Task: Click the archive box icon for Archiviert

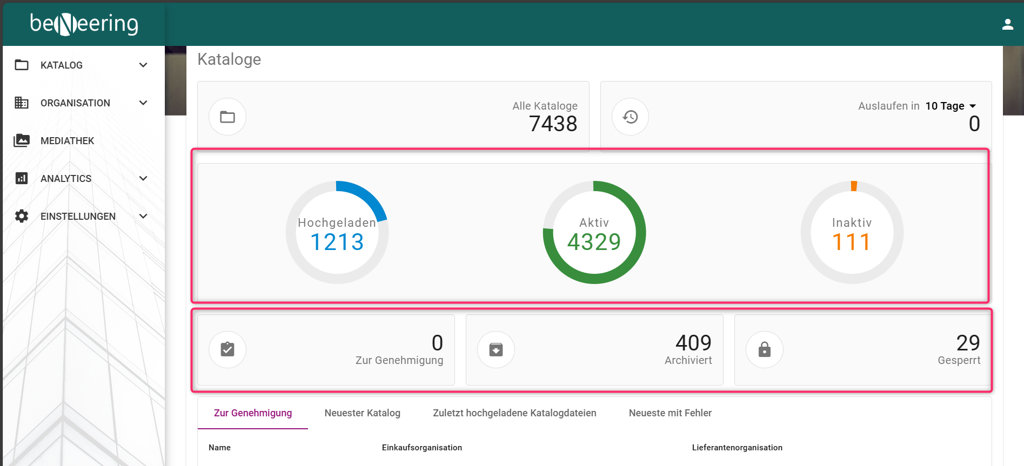Action: pyautogui.click(x=496, y=350)
